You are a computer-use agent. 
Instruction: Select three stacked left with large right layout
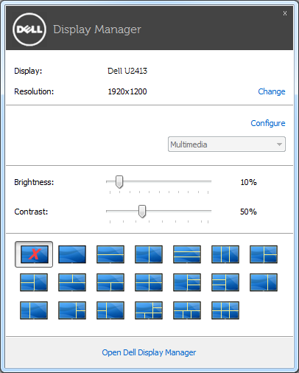225,282
